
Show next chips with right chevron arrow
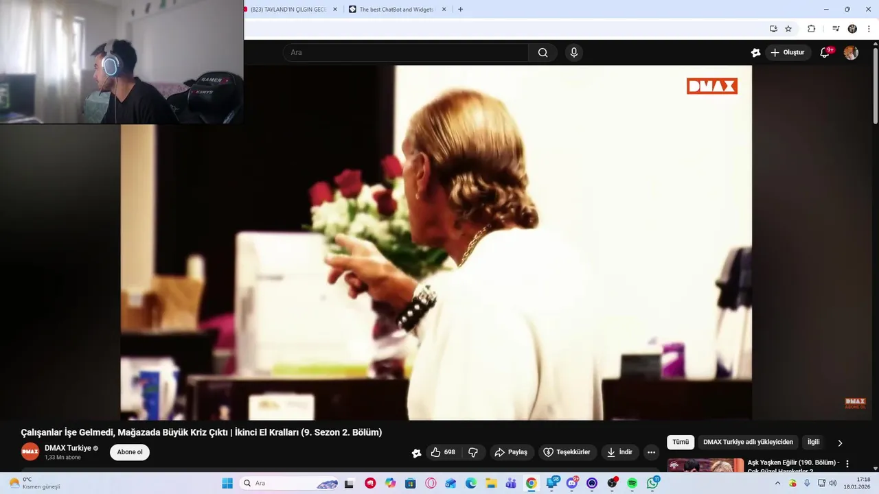[839, 443]
